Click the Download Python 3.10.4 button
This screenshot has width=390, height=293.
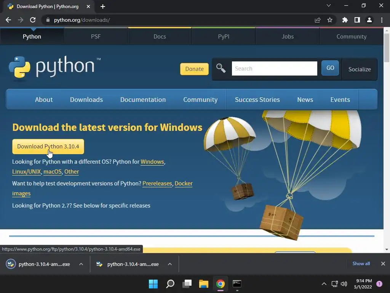48,146
